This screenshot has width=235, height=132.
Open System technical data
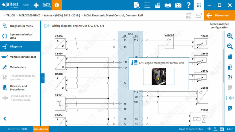pos(20,36)
